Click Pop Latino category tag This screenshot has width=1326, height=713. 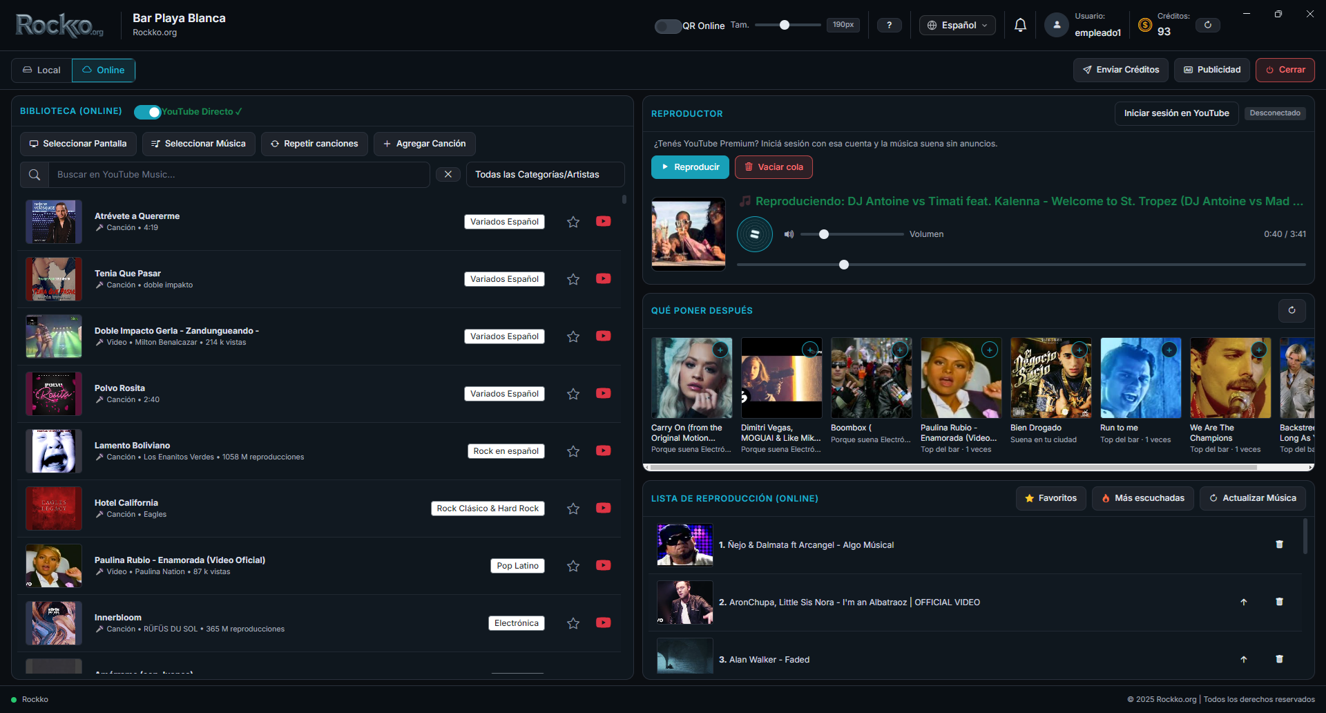coord(517,566)
